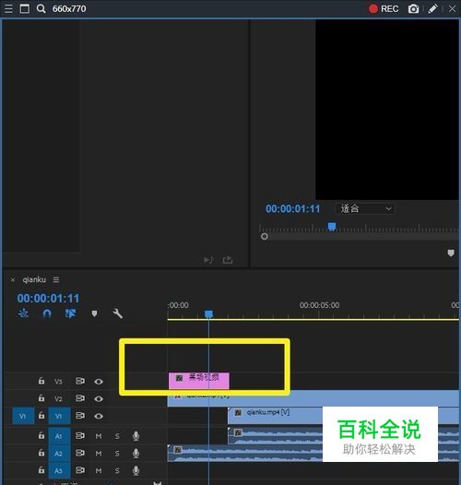Mute track A2
This screenshot has width=461, height=485.
[x=99, y=454]
